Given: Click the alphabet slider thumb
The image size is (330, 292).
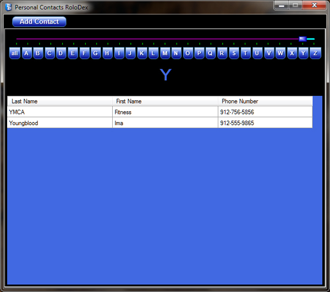Looking at the screenshot, I should click(x=302, y=39).
